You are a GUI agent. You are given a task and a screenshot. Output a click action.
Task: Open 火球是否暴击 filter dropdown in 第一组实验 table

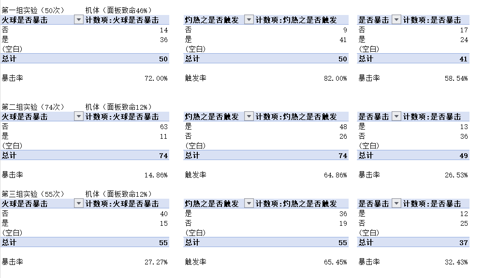(x=78, y=20)
